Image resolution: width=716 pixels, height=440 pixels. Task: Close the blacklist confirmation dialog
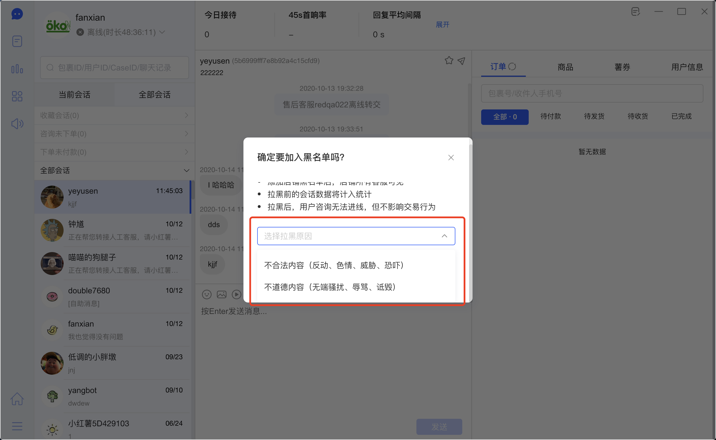pos(451,158)
